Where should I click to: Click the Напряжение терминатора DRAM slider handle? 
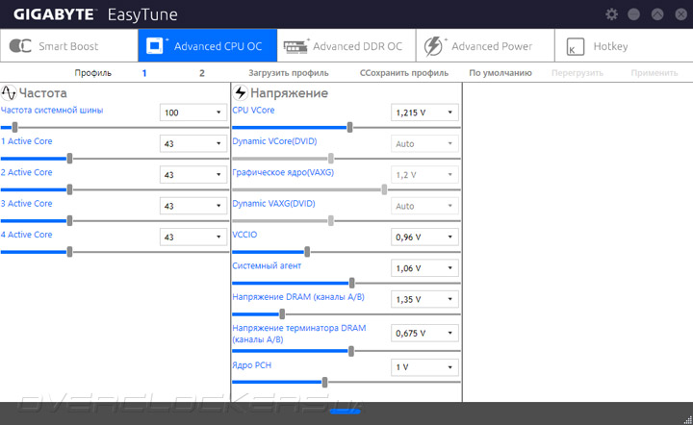(351, 351)
